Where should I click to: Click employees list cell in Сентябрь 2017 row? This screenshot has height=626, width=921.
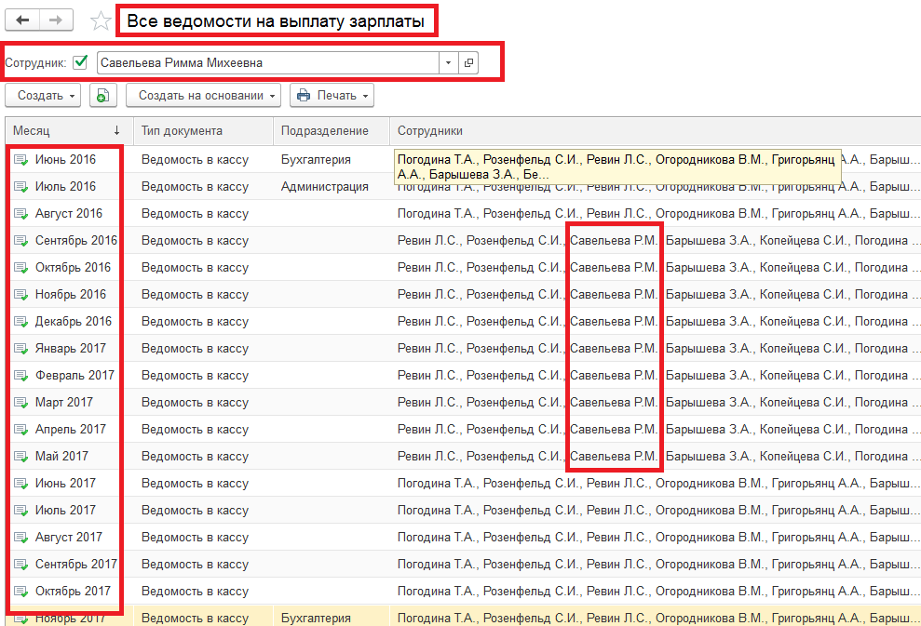point(655,565)
